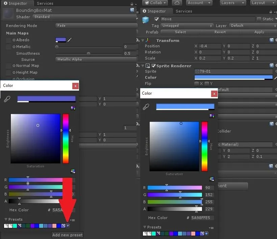
Task: Toggle the Flip X checkbox
Action: point(196,83)
